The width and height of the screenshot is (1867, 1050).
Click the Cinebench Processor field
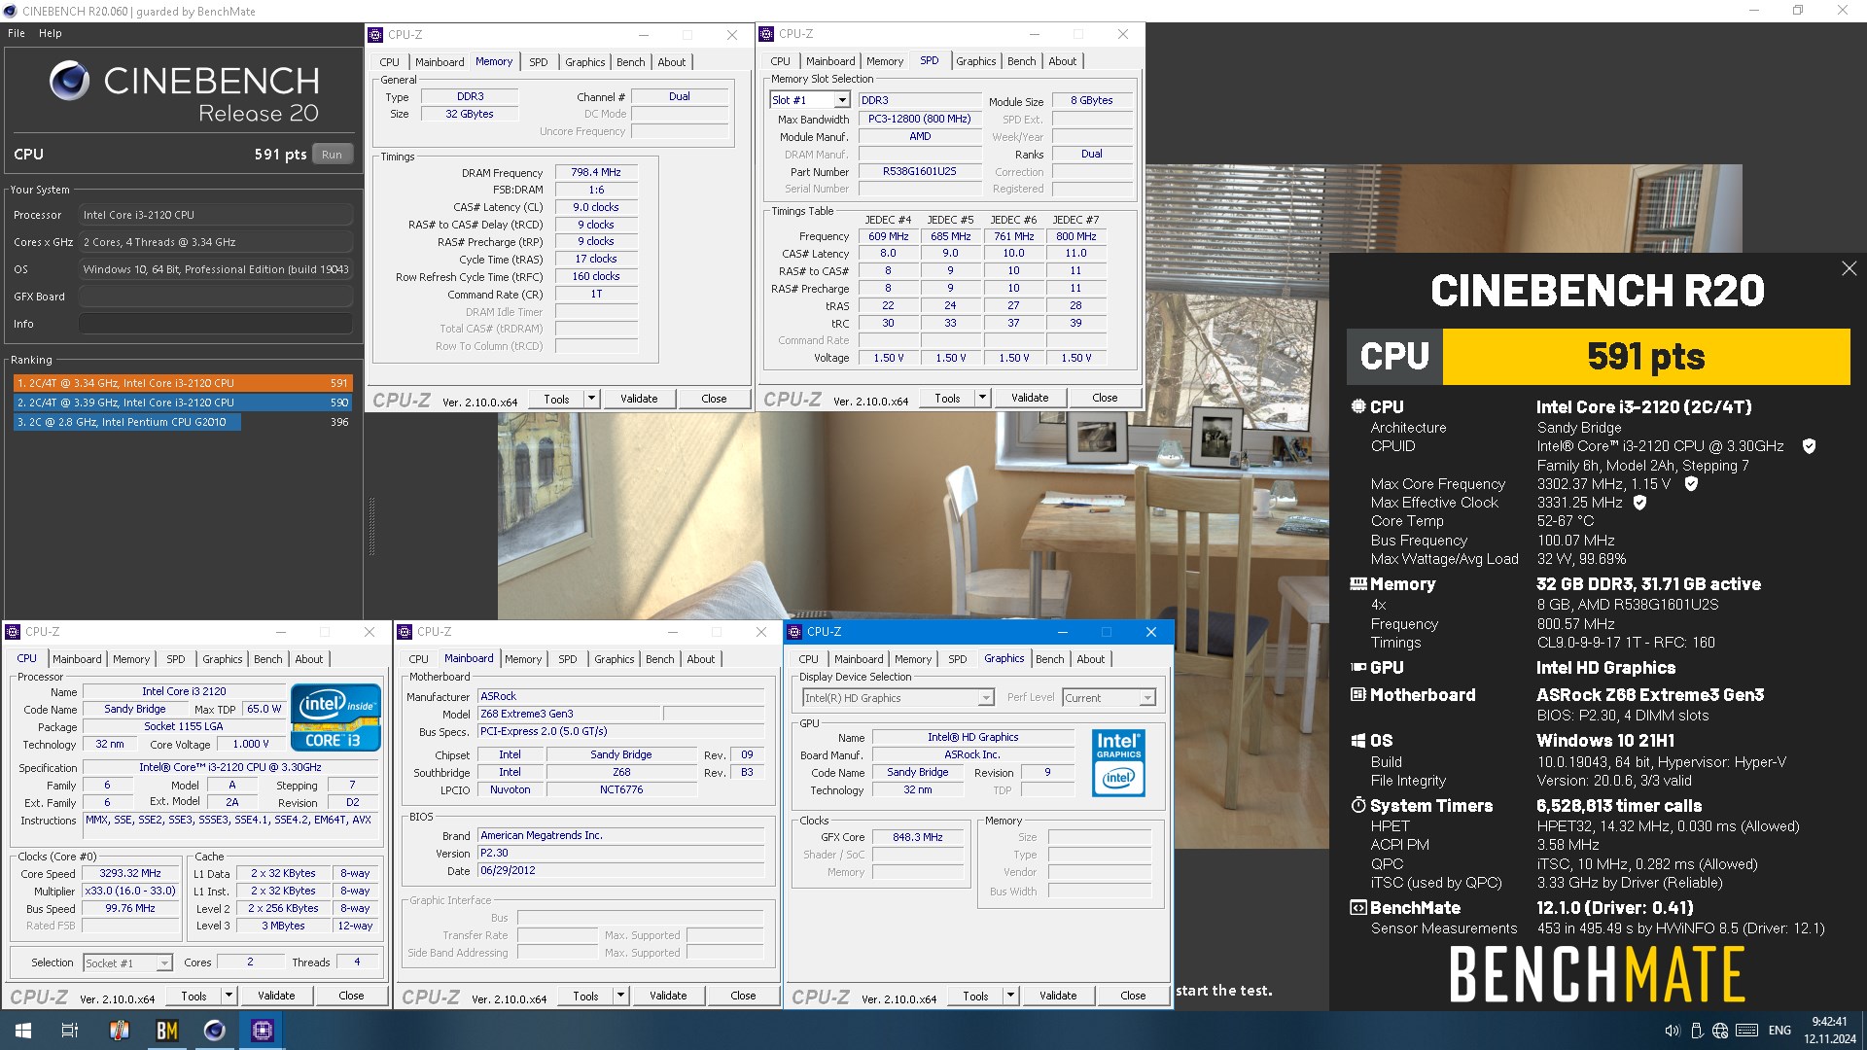[x=216, y=215]
